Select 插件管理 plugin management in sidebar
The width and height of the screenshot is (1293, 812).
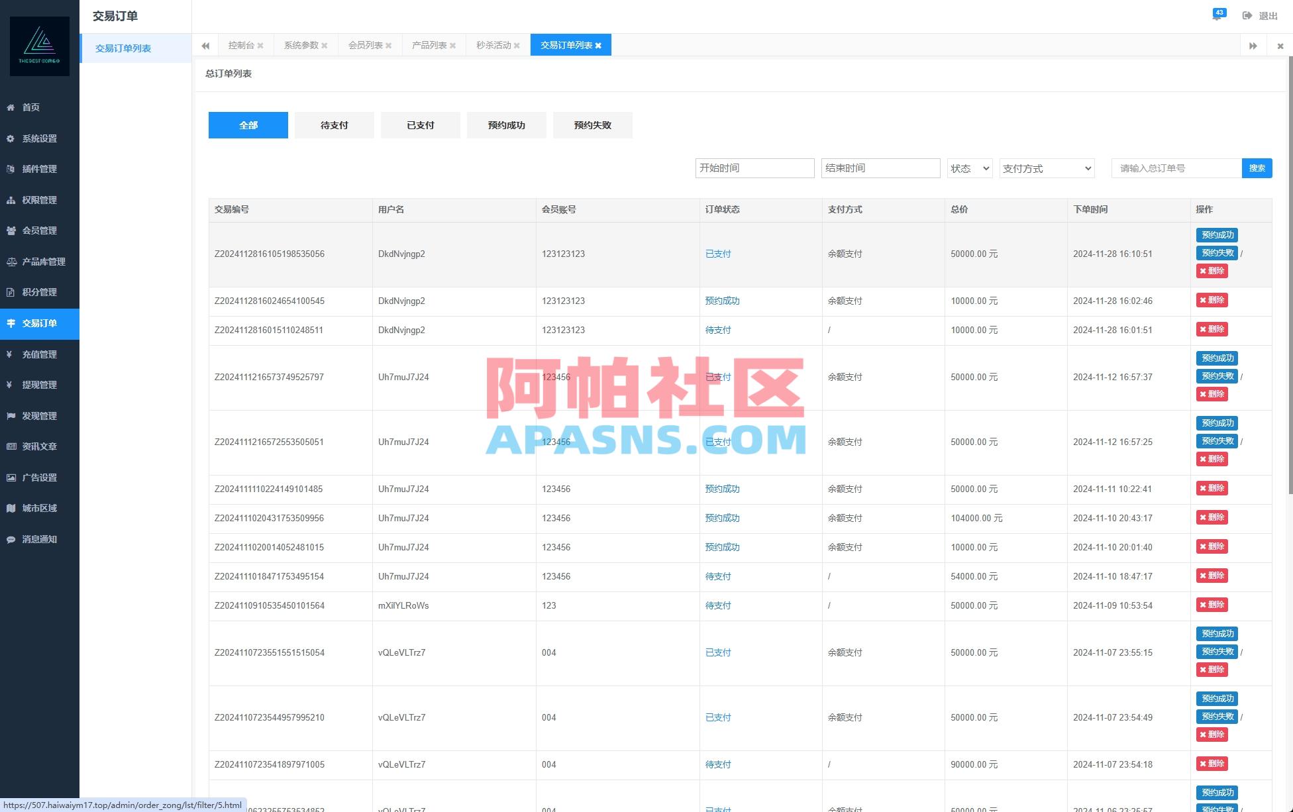pyautogui.click(x=38, y=169)
